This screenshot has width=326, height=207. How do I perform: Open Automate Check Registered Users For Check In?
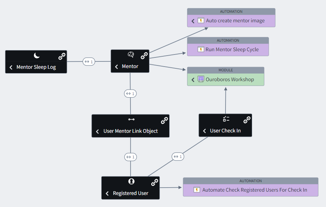254,190
